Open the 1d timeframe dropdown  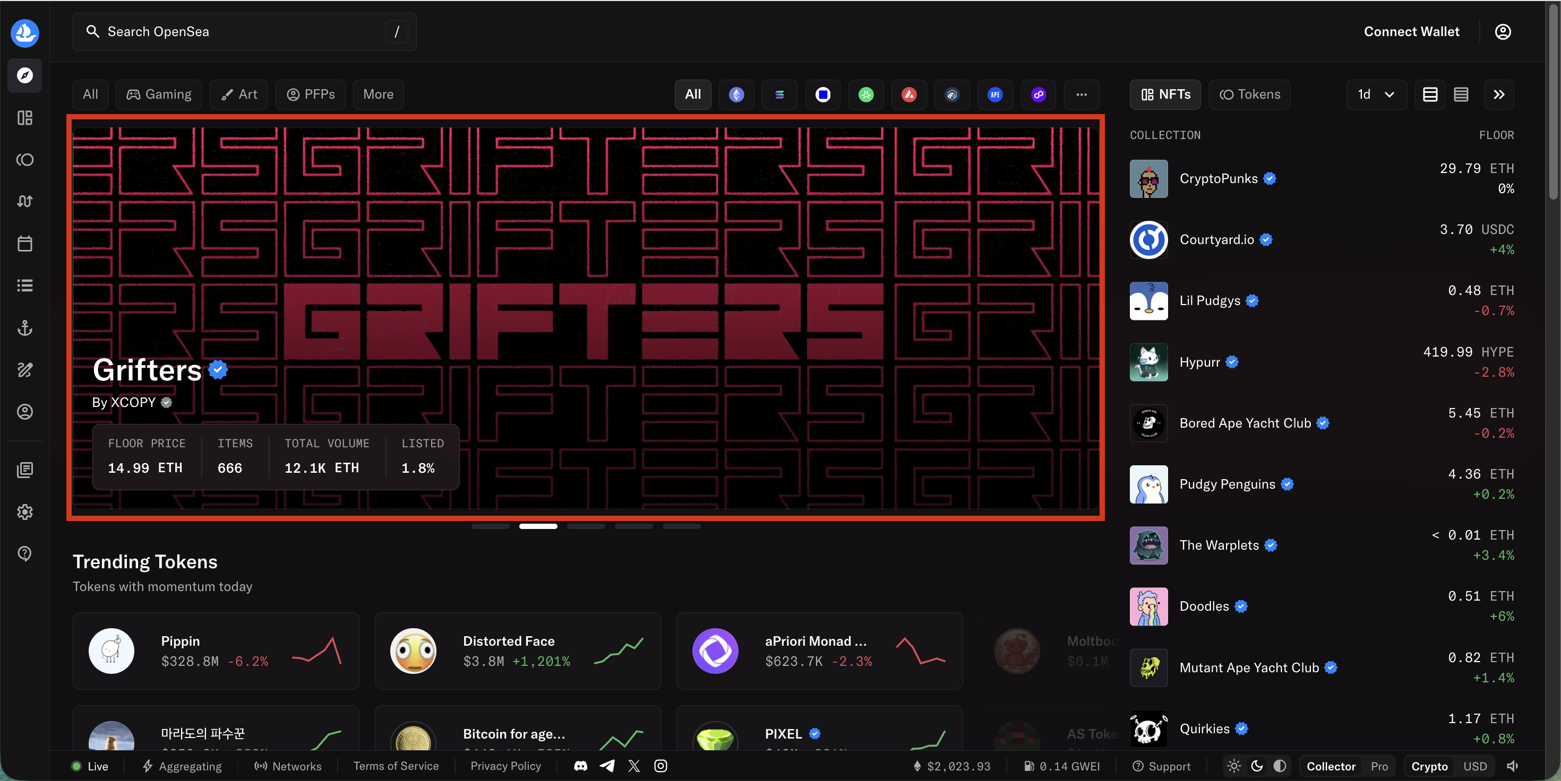(1376, 94)
